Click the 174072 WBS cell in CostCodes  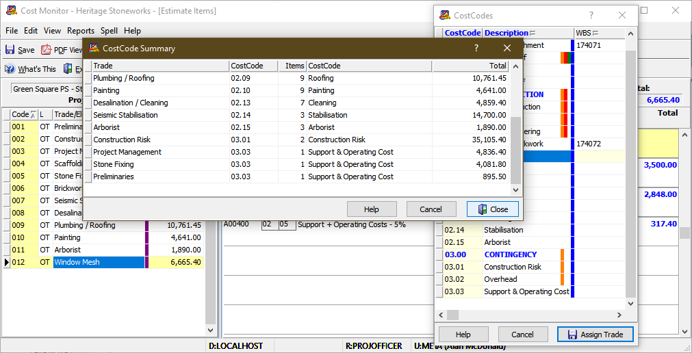[x=600, y=144]
